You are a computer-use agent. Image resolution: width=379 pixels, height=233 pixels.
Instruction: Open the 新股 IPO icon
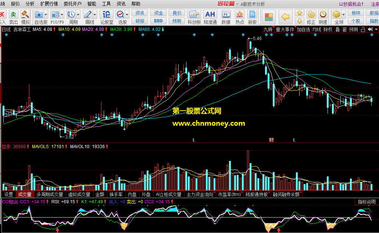tap(252, 14)
